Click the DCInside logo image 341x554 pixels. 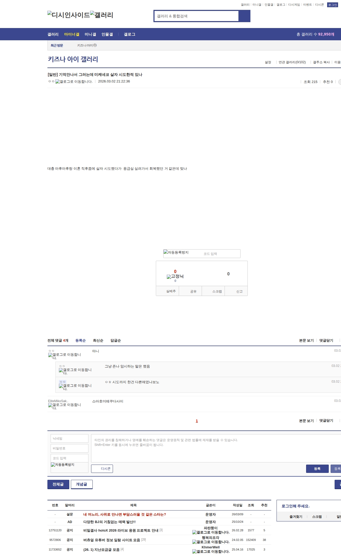click(x=69, y=15)
